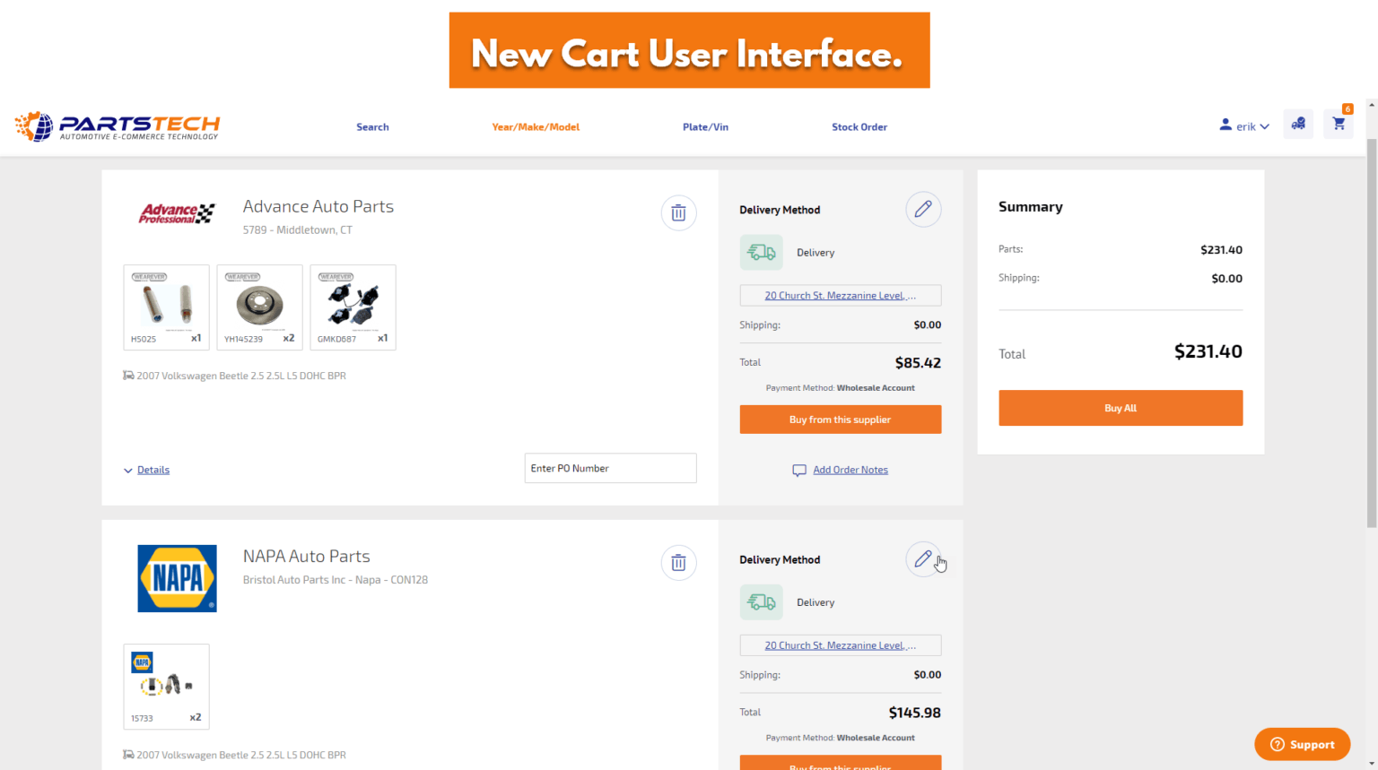Switch to Year/Make/Model tab
1378x770 pixels.
pos(536,127)
